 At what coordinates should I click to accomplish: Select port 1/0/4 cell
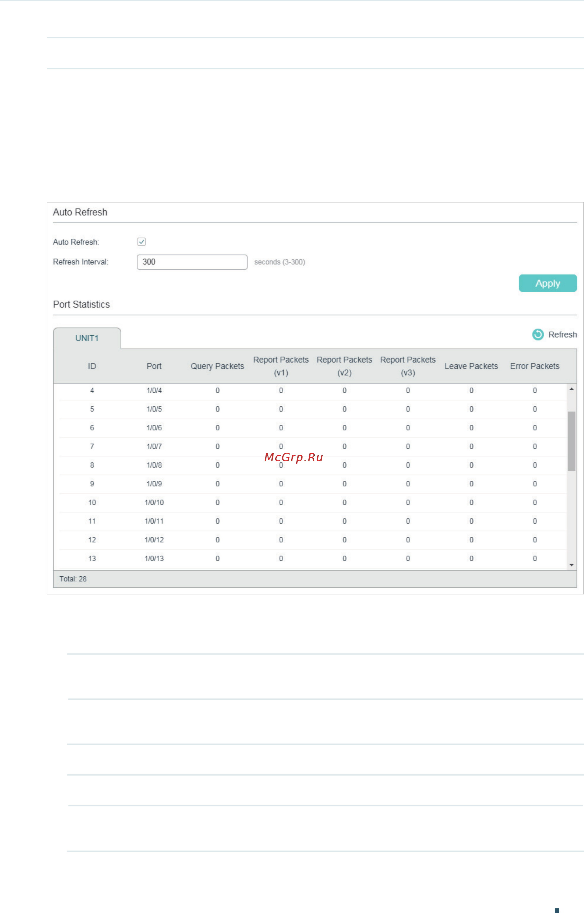[x=154, y=390]
